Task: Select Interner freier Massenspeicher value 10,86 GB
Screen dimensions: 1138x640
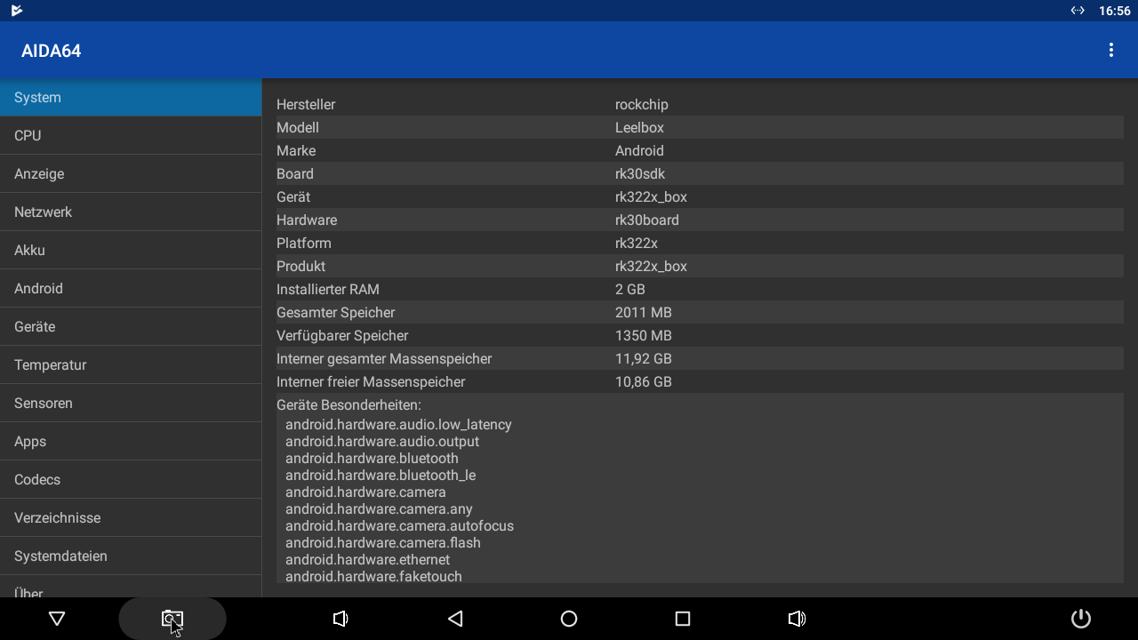Action: coord(644,382)
